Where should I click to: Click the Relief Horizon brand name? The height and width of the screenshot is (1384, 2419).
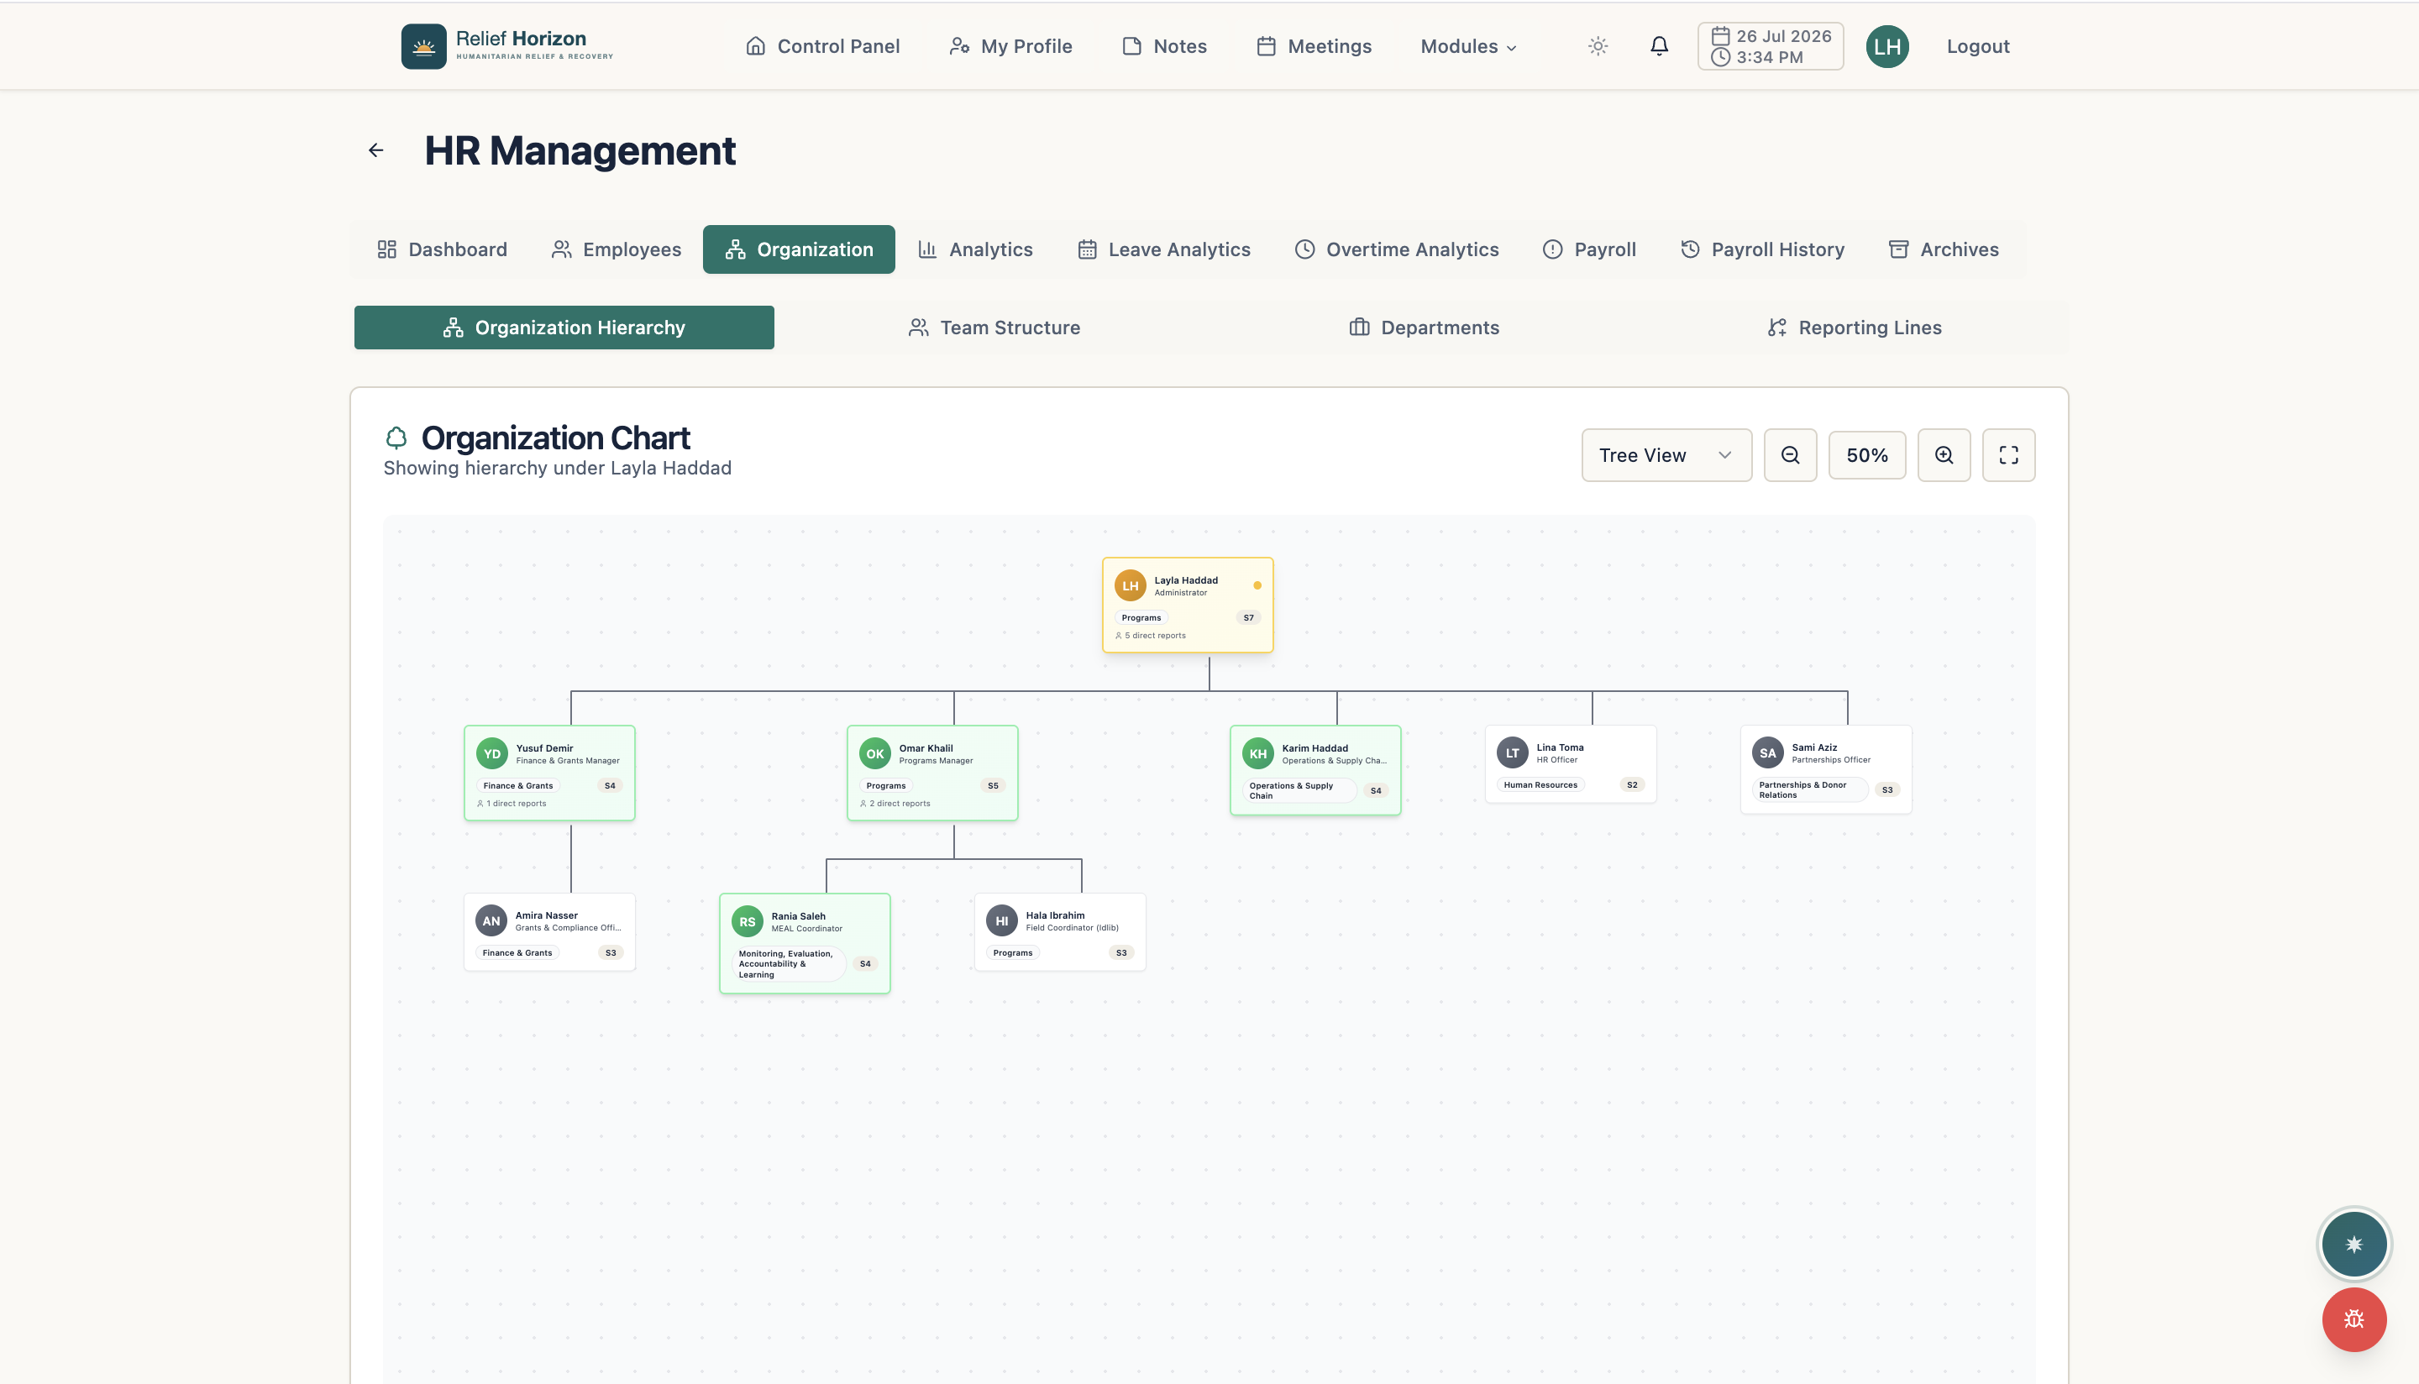pos(521,39)
